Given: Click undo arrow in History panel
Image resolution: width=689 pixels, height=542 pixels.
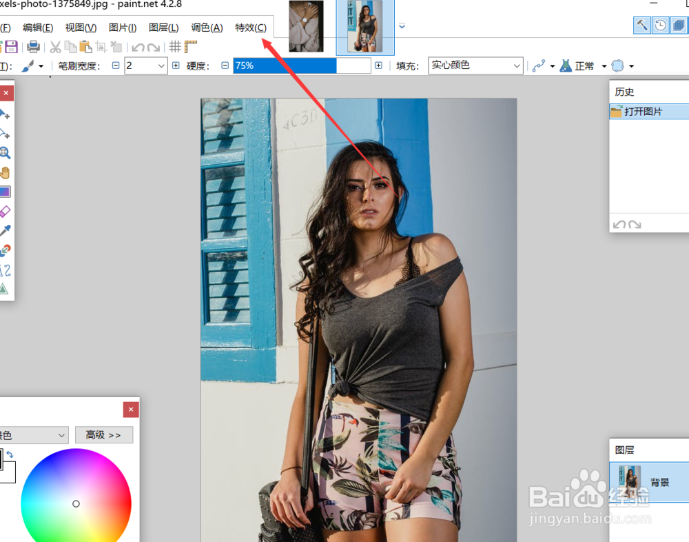Looking at the screenshot, I should pos(619,225).
